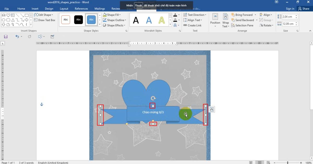Switch to Read Mode view in the status bar
The height and width of the screenshot is (164, 313).
tap(251, 162)
